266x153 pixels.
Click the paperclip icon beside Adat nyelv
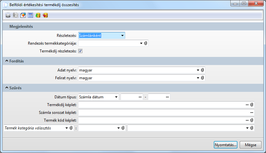pyautogui.click(x=202, y=70)
